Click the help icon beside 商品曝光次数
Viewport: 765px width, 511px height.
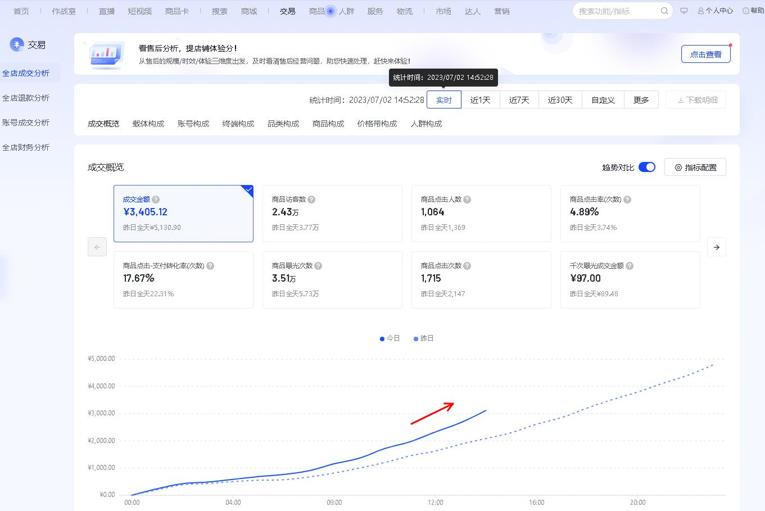pyautogui.click(x=318, y=265)
